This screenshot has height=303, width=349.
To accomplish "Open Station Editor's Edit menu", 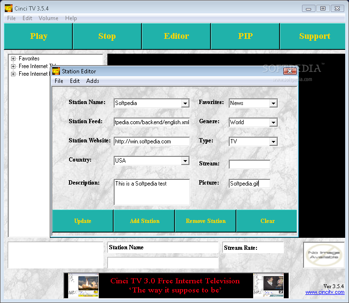I will 75,81.
